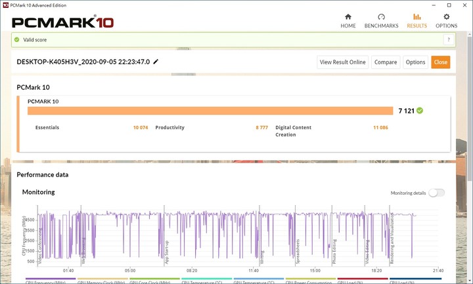473x284 pixels.
Task: Go to the Home section
Action: pyautogui.click(x=348, y=21)
